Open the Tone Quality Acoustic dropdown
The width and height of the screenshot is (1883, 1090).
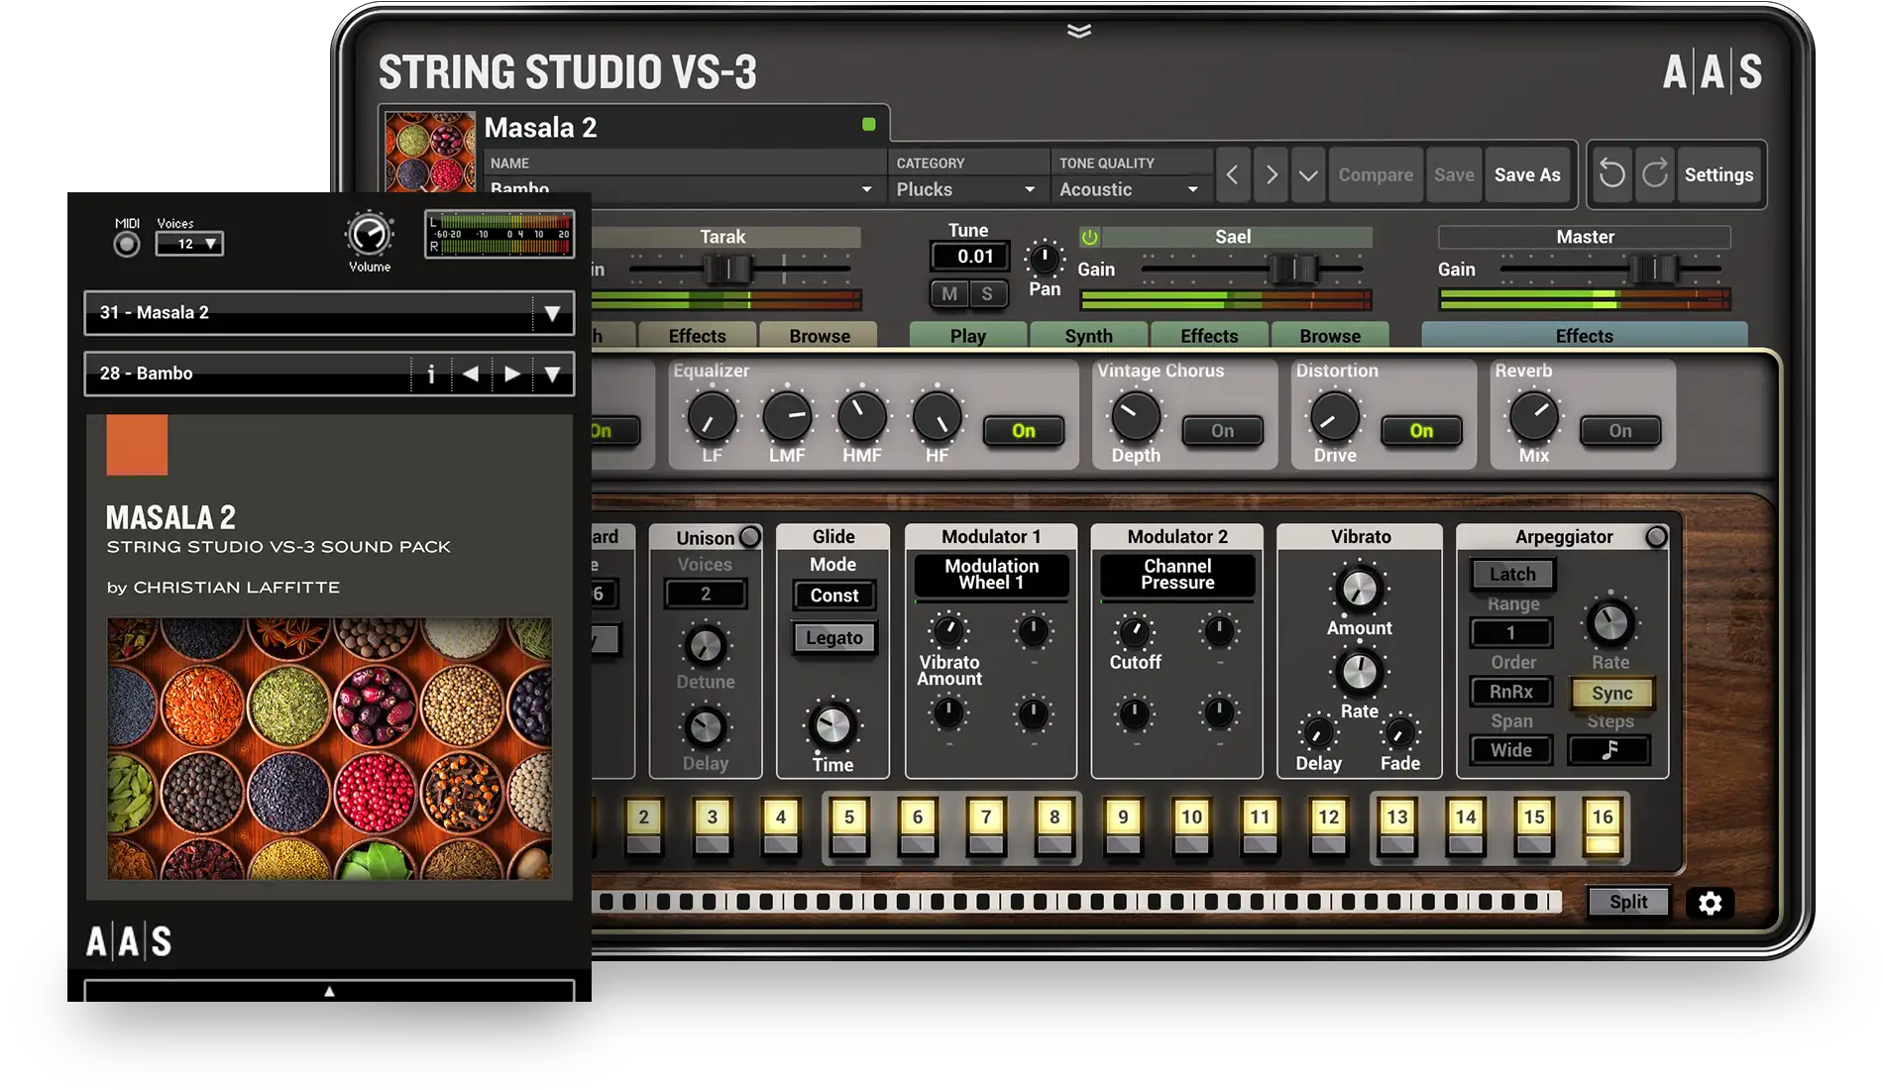[x=1128, y=189]
